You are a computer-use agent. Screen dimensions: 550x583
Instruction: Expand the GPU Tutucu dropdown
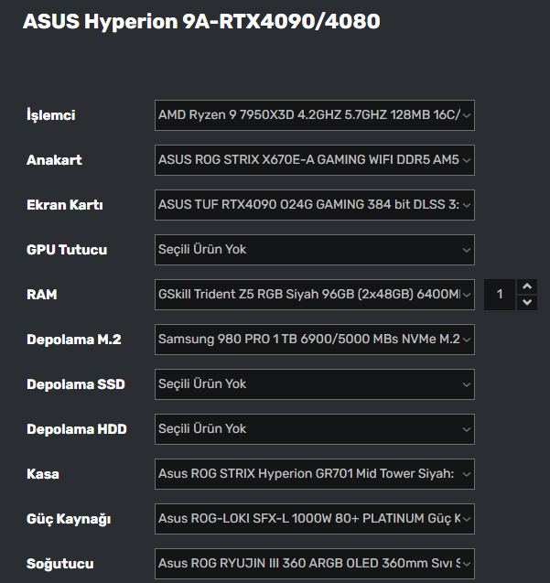[x=314, y=250]
